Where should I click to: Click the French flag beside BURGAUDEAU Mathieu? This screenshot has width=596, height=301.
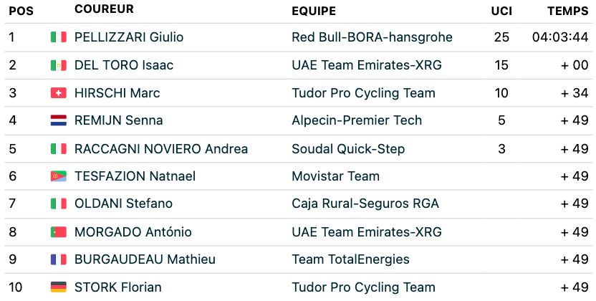(59, 259)
